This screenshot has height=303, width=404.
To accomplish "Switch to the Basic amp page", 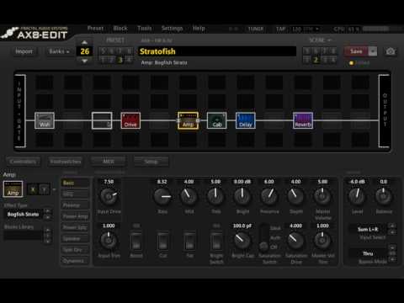I will pyautogui.click(x=75, y=183).
